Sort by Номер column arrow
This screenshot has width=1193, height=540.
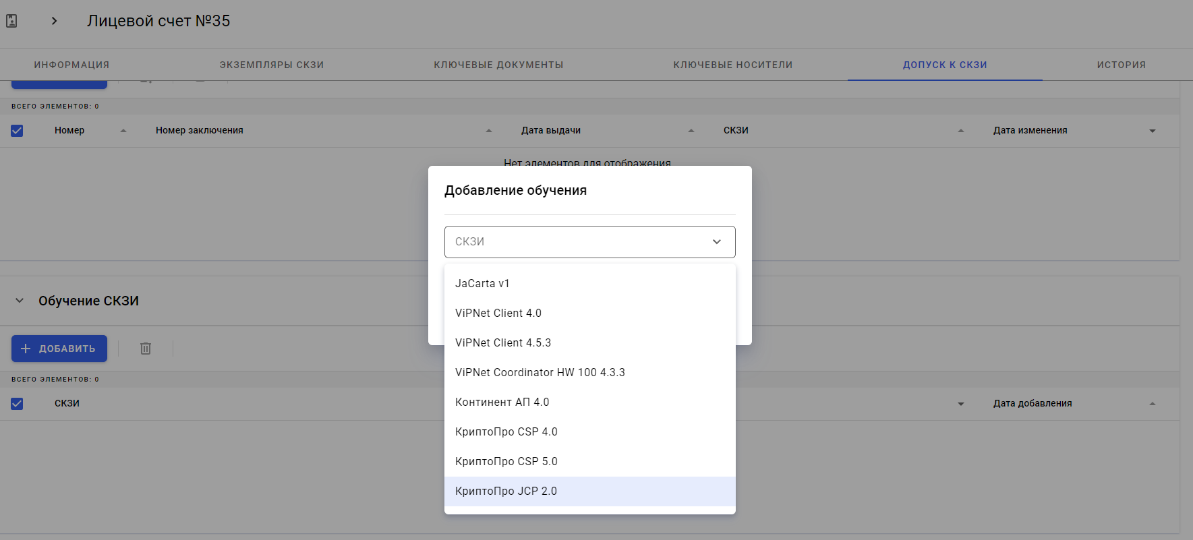pyautogui.click(x=123, y=131)
